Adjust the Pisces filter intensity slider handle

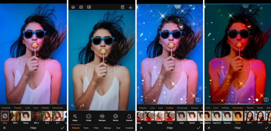coord(257,100)
